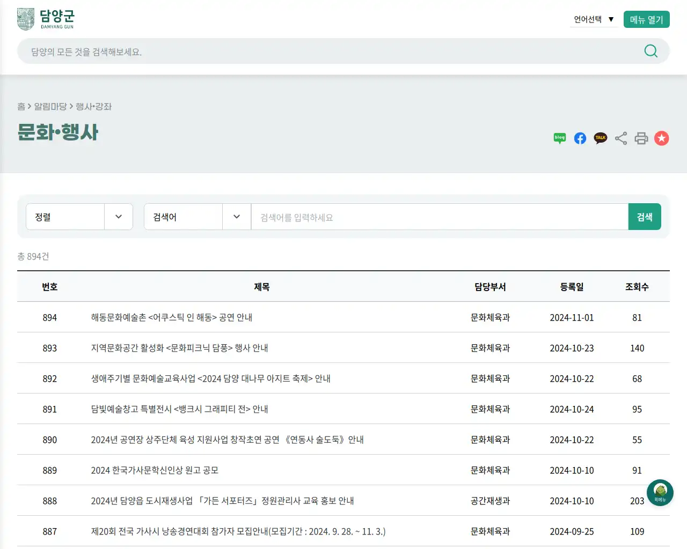Image resolution: width=687 pixels, height=549 pixels.
Task: Share the page via Naver Blog icon
Action: (x=559, y=138)
